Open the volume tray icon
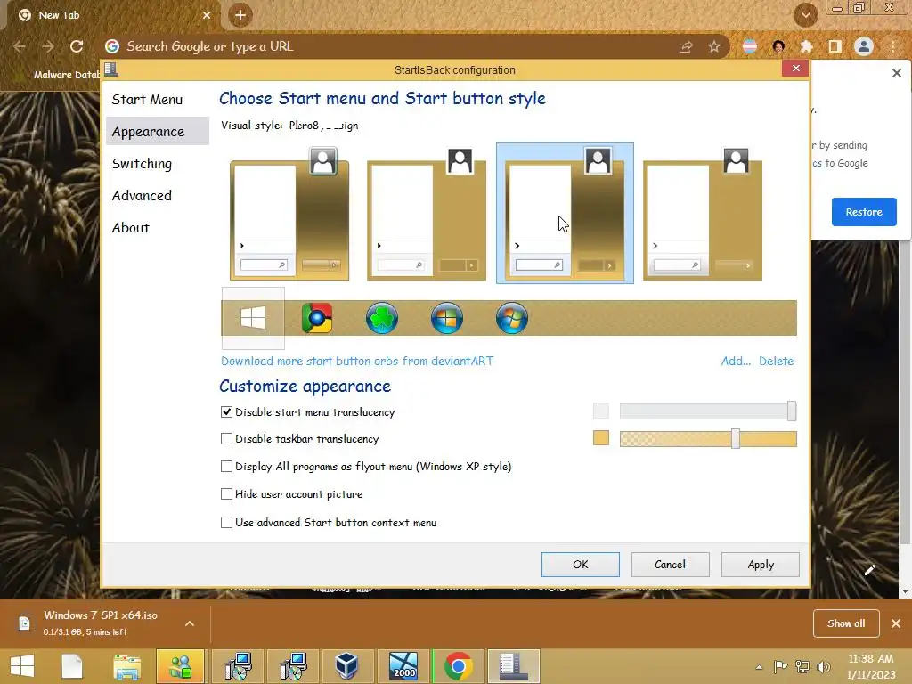This screenshot has height=684, width=912. click(x=823, y=667)
